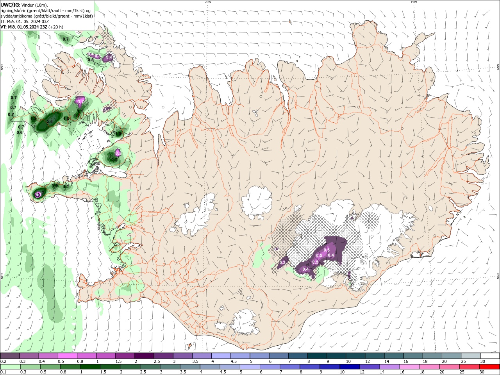Click the 'rigning/skúrir (grænt/blátt/rautt - mm/1klst) og' line
Viewport: 500px width, 375px height.
tap(46, 11)
